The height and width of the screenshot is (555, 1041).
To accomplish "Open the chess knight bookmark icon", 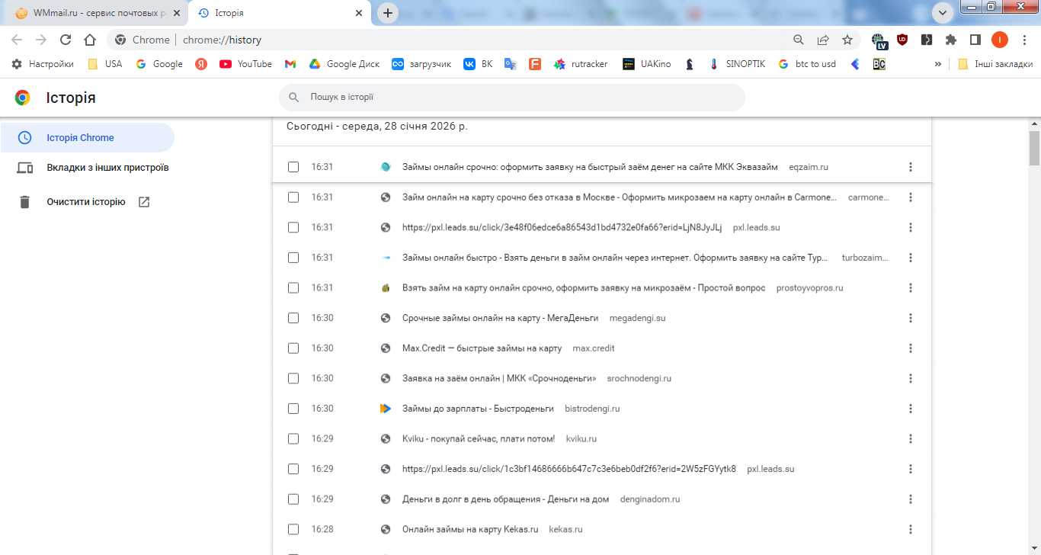I will 690,64.
